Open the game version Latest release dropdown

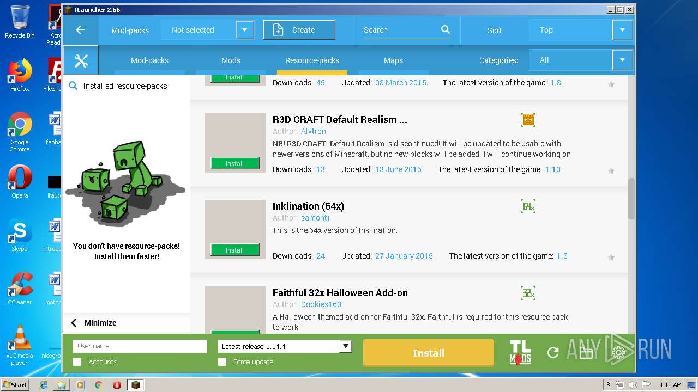(x=285, y=346)
